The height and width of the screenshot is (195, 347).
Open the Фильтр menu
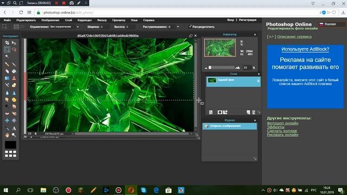pos(102,20)
